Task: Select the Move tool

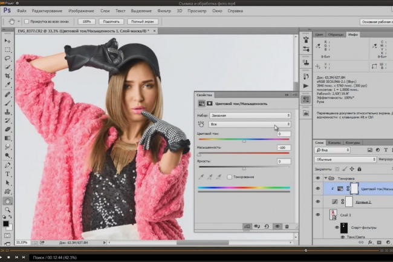Action: click(x=7, y=41)
